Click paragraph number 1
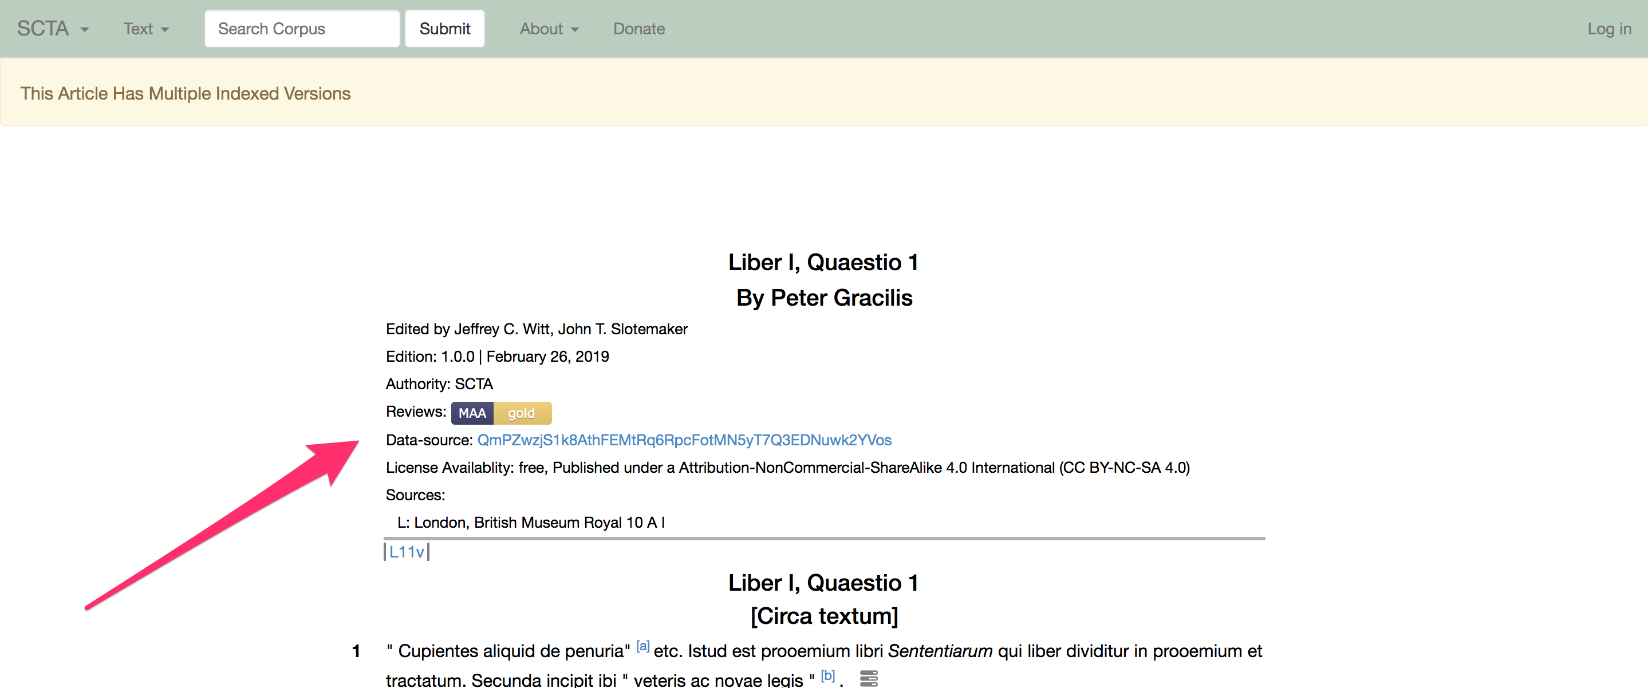1648x688 pixels. coord(356,651)
